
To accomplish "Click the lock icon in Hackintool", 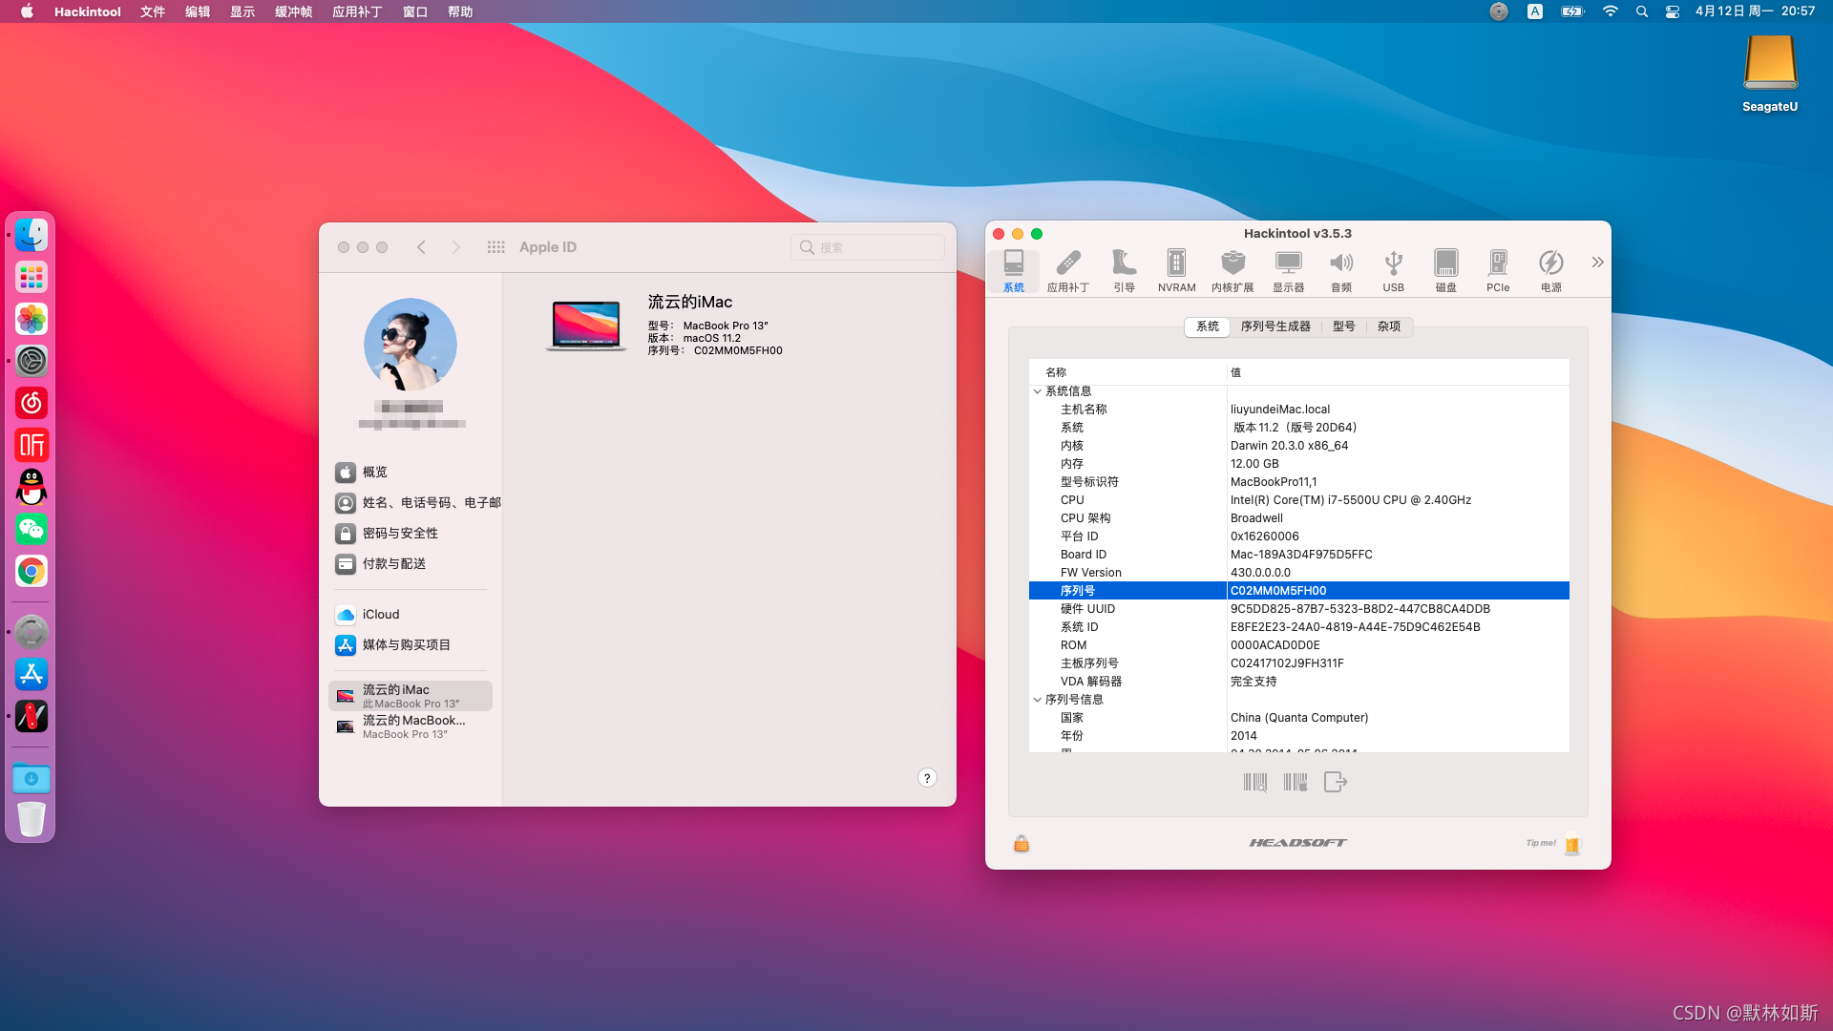I will (1022, 843).
